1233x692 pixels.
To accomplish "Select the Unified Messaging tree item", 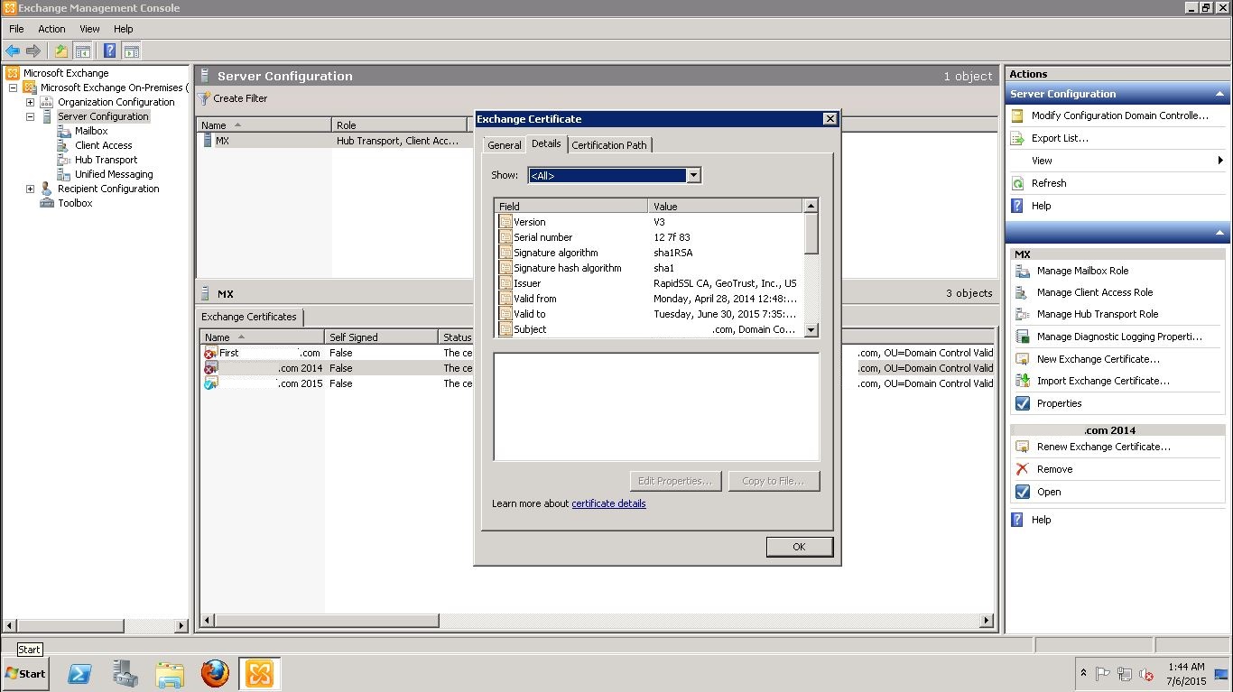I will click(x=114, y=174).
